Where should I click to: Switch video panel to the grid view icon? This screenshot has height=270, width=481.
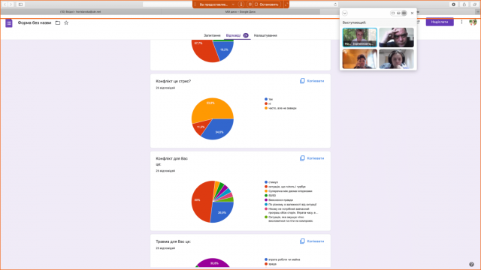(404, 13)
